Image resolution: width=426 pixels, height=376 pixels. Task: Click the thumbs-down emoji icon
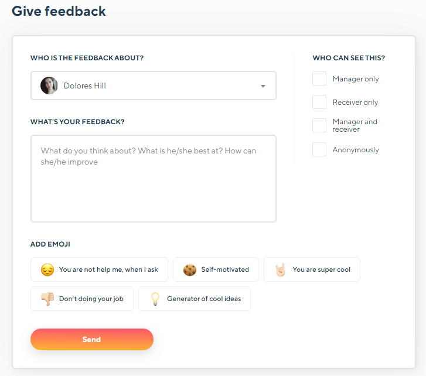pyautogui.click(x=47, y=299)
